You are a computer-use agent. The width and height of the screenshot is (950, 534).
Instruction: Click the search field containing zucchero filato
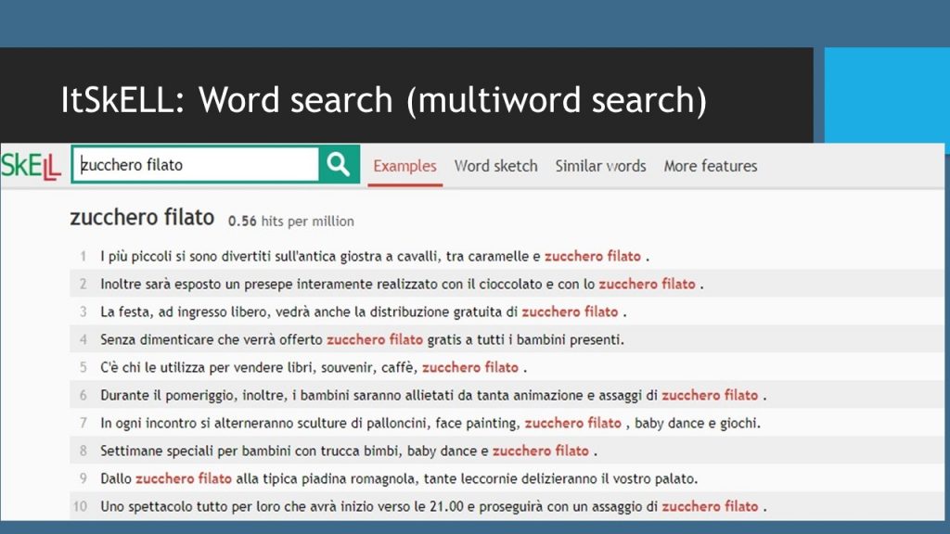coord(195,165)
